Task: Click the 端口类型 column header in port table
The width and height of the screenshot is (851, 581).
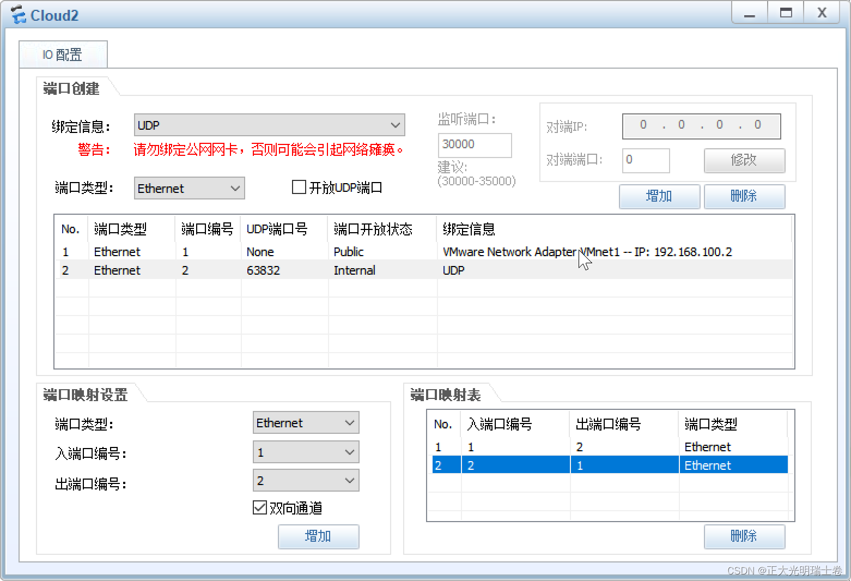Action: click(132, 229)
